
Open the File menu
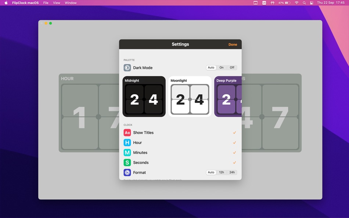tap(46, 3)
